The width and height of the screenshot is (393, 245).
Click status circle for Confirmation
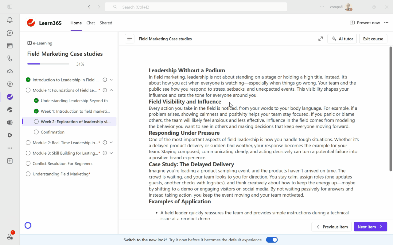[x=36, y=132]
